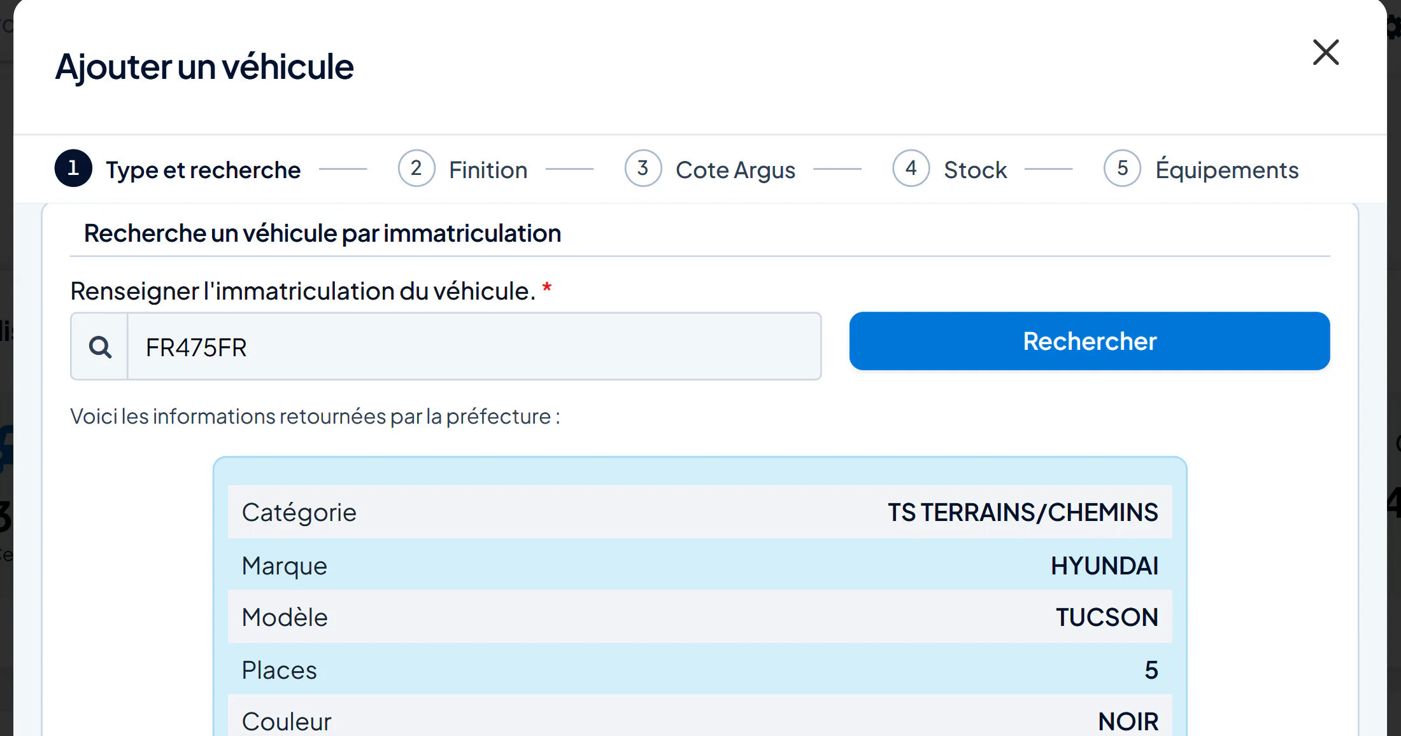Viewport: 1401px width, 736px height.
Task: Click the Ajouter un véhicule title
Action: tap(204, 67)
